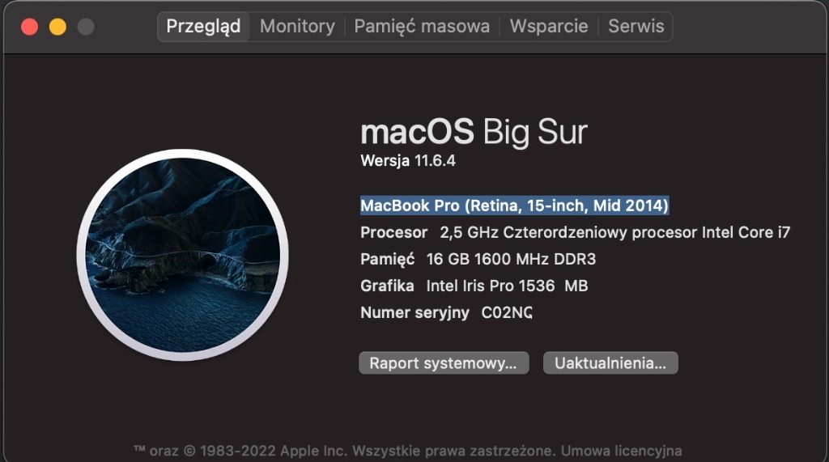Select the Pamięć masowa tab
Viewport: 829px width, 462px height.
[422, 26]
